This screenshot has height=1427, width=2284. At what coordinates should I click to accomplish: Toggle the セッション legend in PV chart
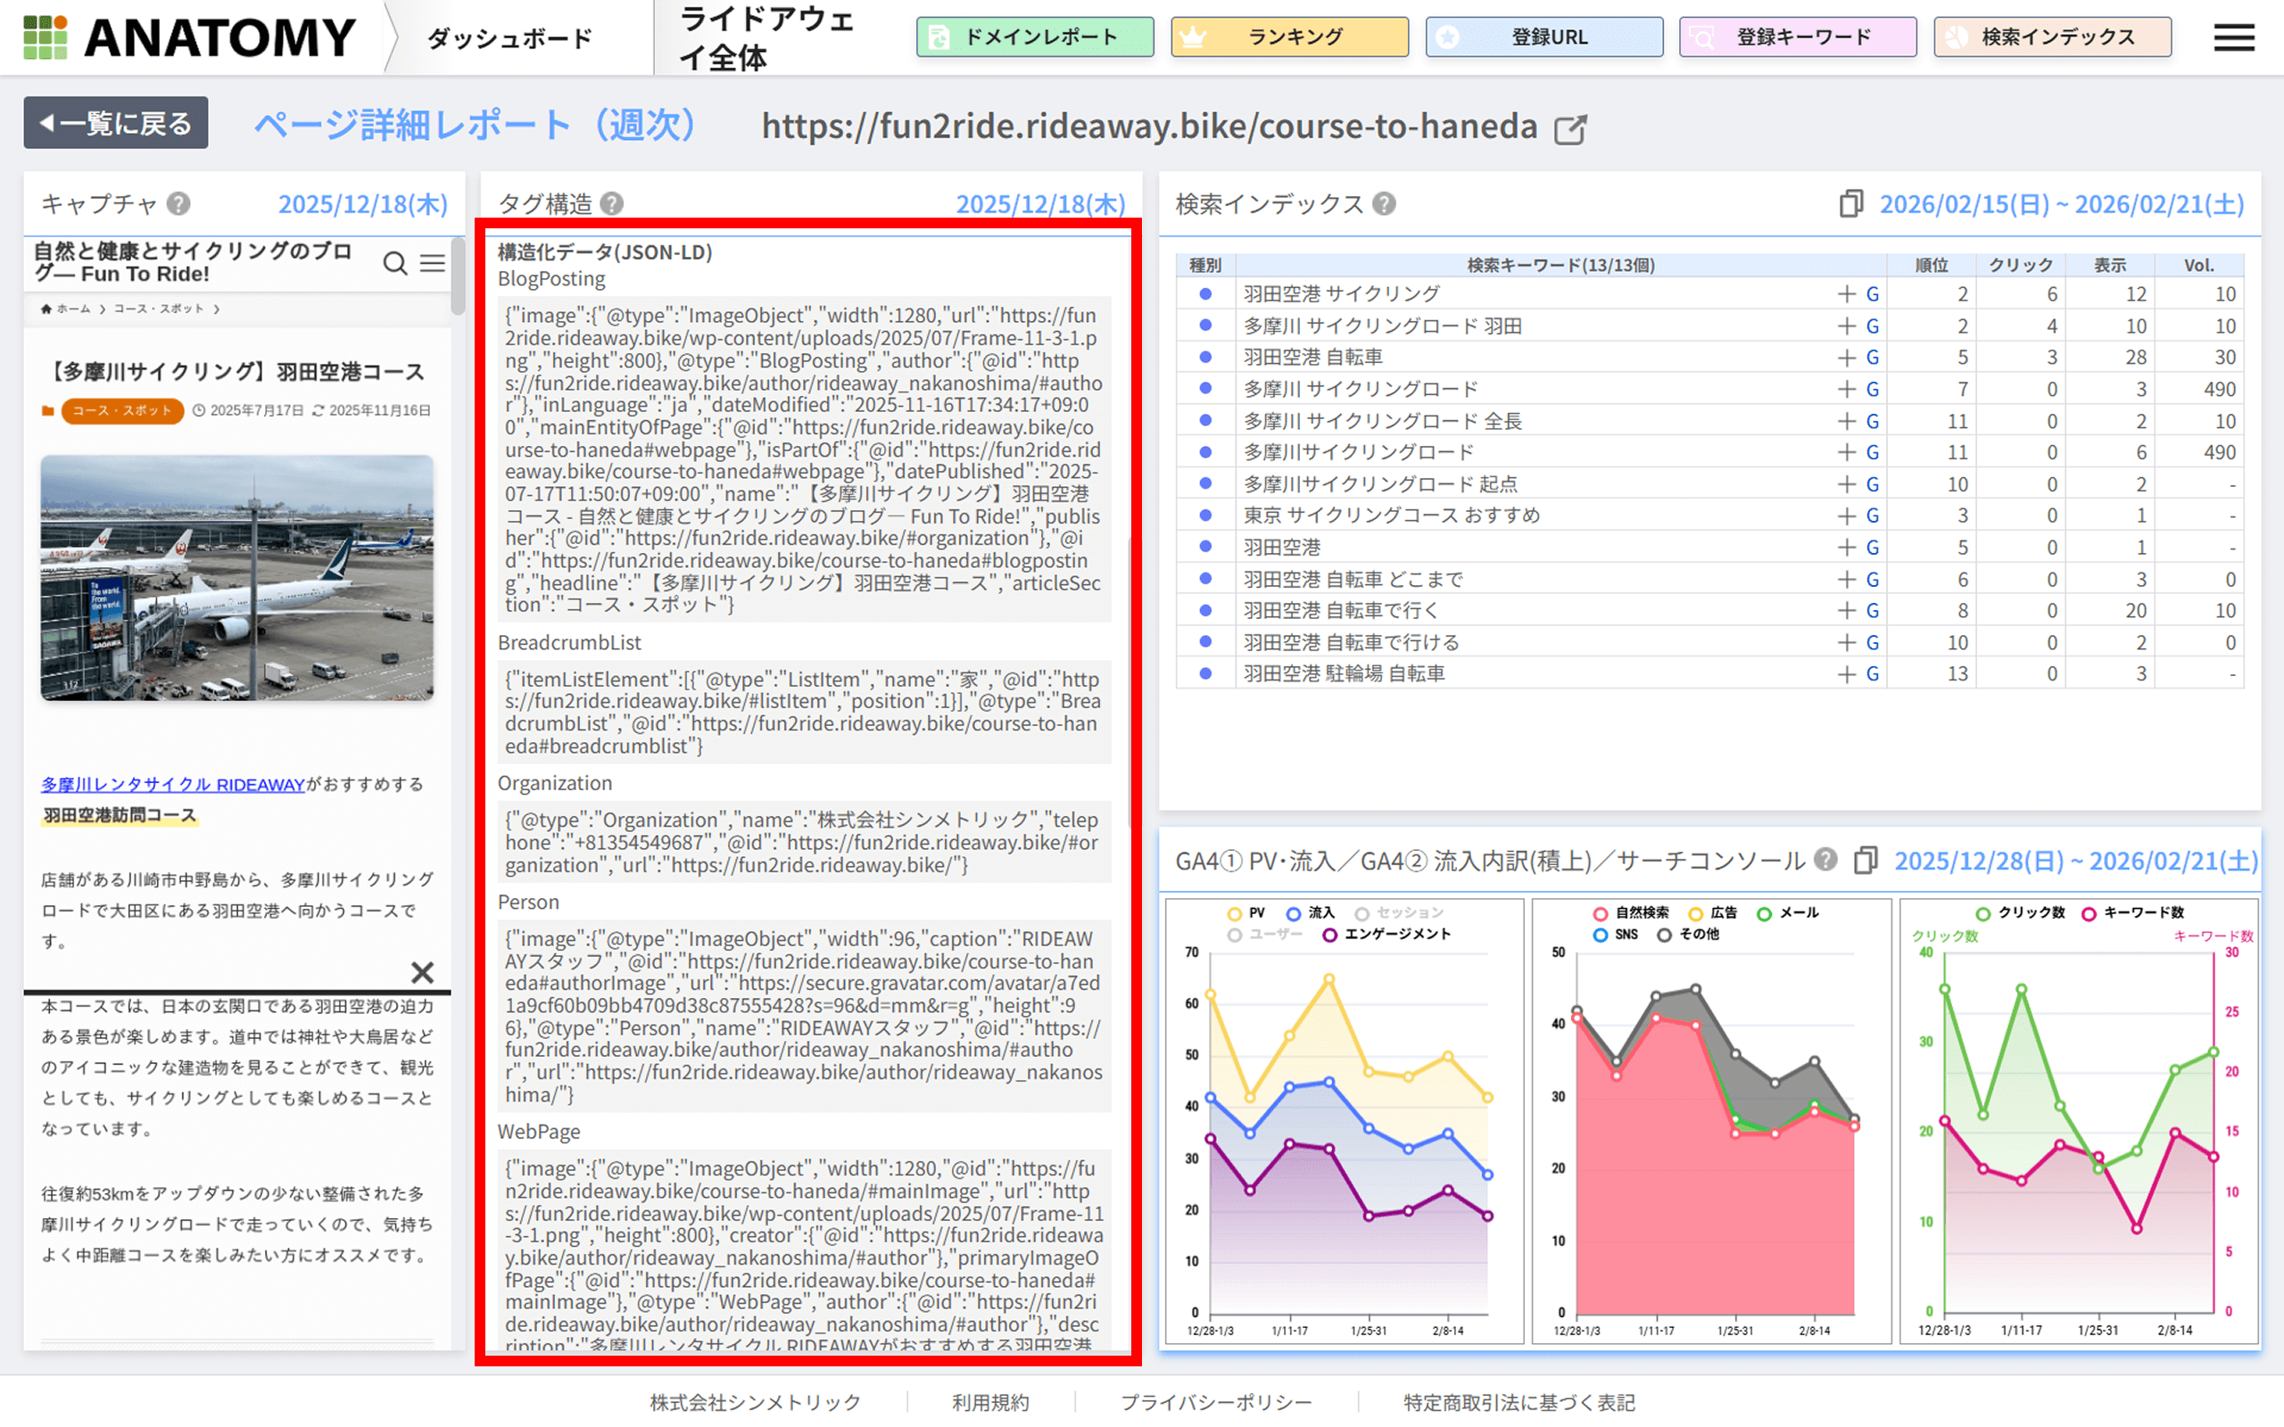1399,912
